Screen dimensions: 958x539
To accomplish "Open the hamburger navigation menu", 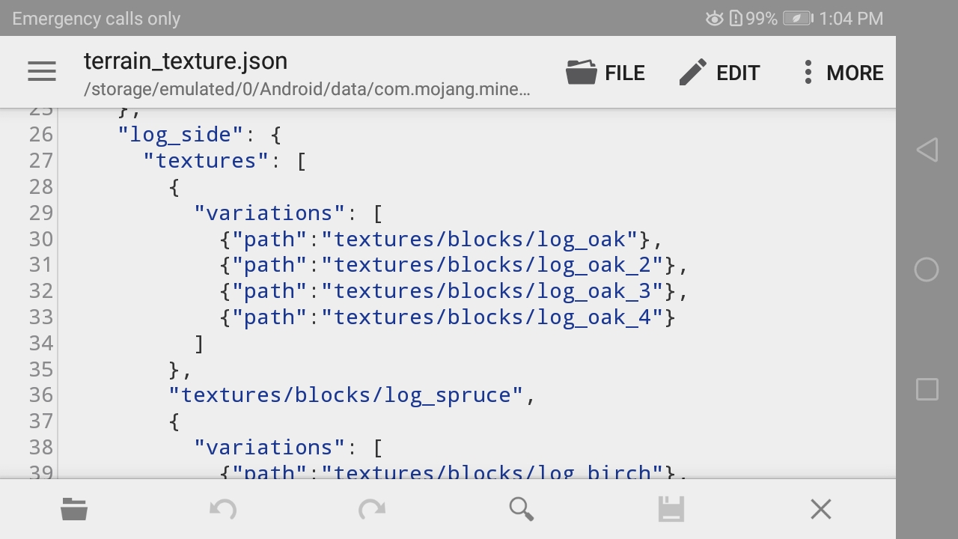I will pyautogui.click(x=42, y=72).
